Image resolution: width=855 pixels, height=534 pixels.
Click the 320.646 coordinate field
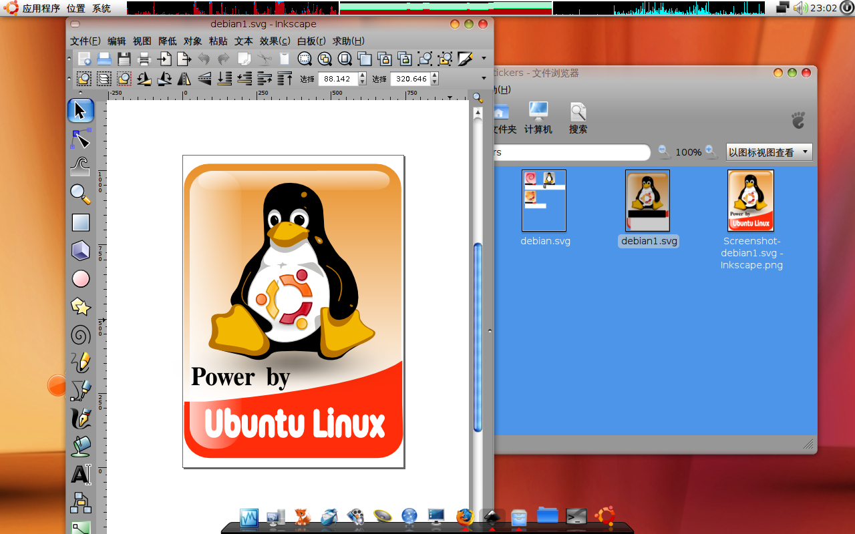pyautogui.click(x=409, y=79)
